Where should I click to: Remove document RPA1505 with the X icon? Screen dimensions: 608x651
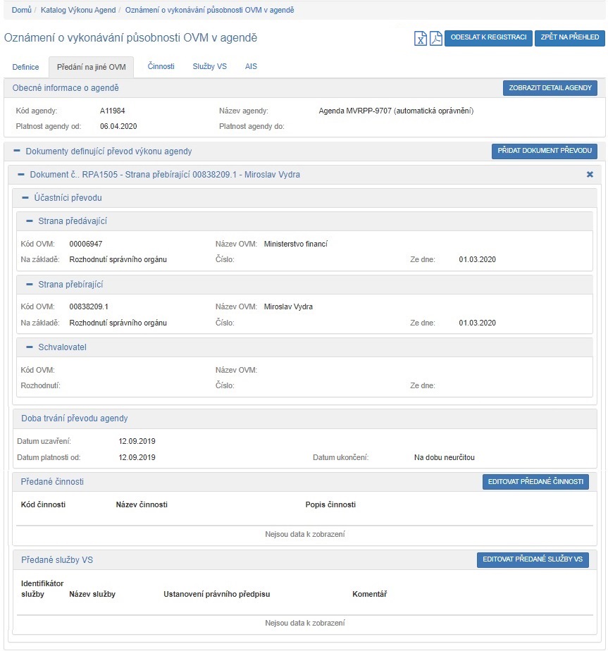coord(590,175)
